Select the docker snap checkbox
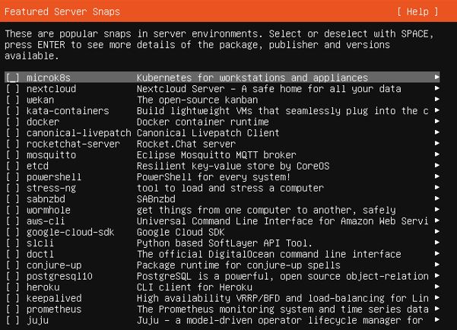The height and width of the screenshot is (330, 457). tap(12, 122)
